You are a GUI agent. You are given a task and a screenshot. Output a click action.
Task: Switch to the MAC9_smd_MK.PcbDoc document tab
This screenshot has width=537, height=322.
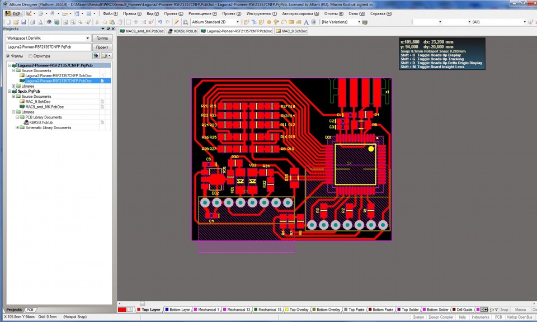pos(142,31)
